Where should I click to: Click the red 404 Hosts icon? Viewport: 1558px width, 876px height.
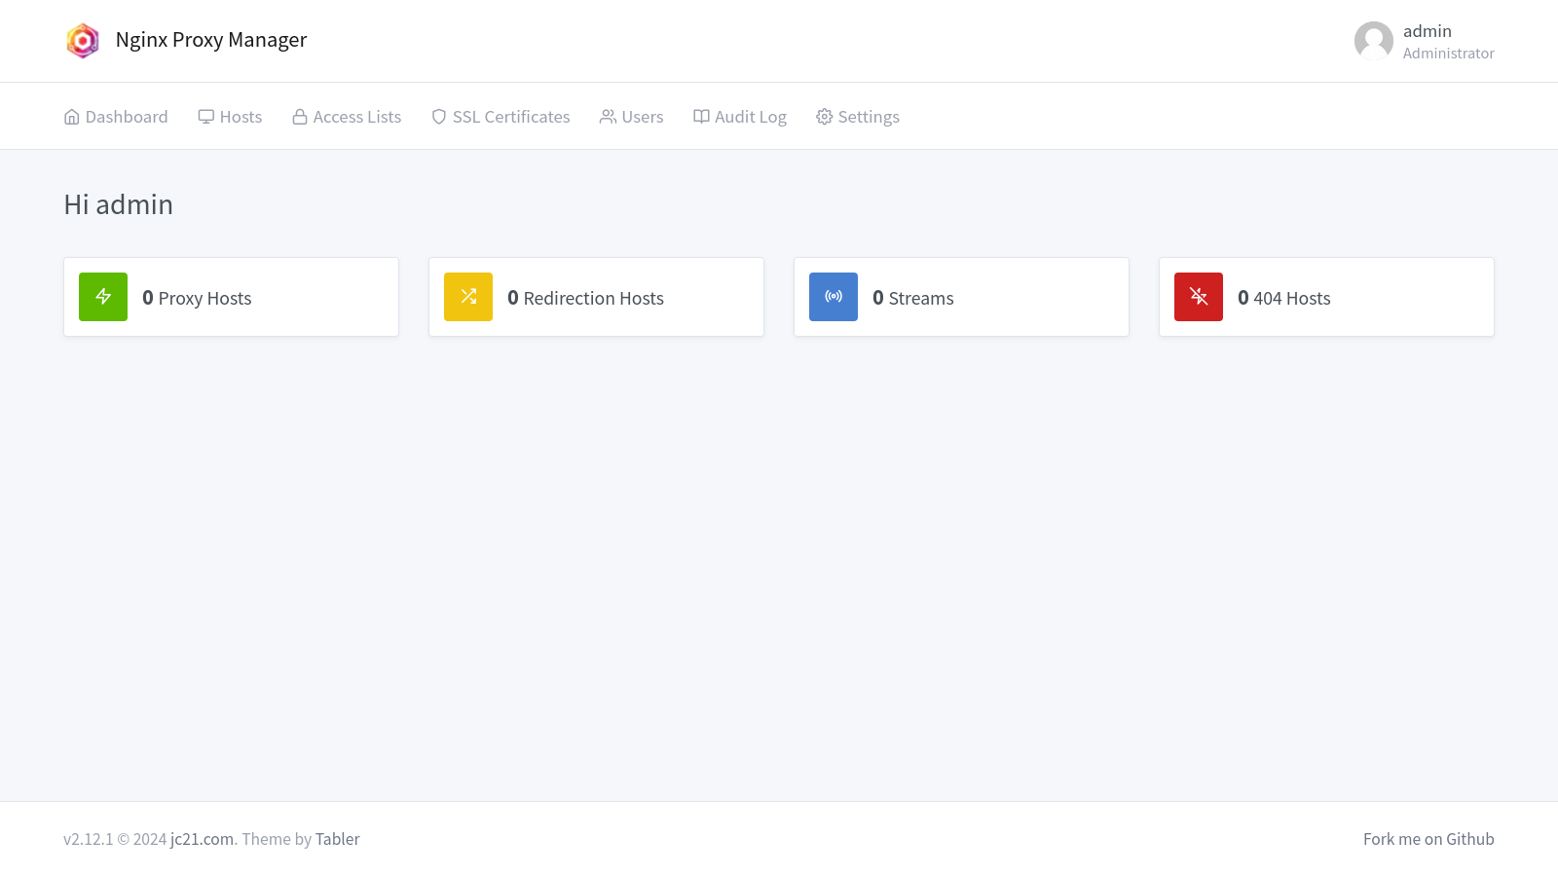click(1198, 297)
